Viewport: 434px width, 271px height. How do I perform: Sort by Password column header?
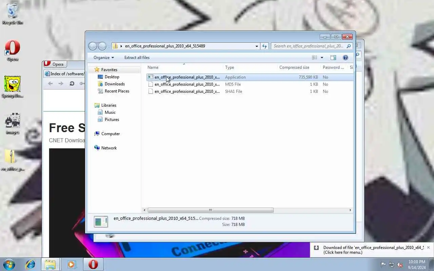pos(334,67)
